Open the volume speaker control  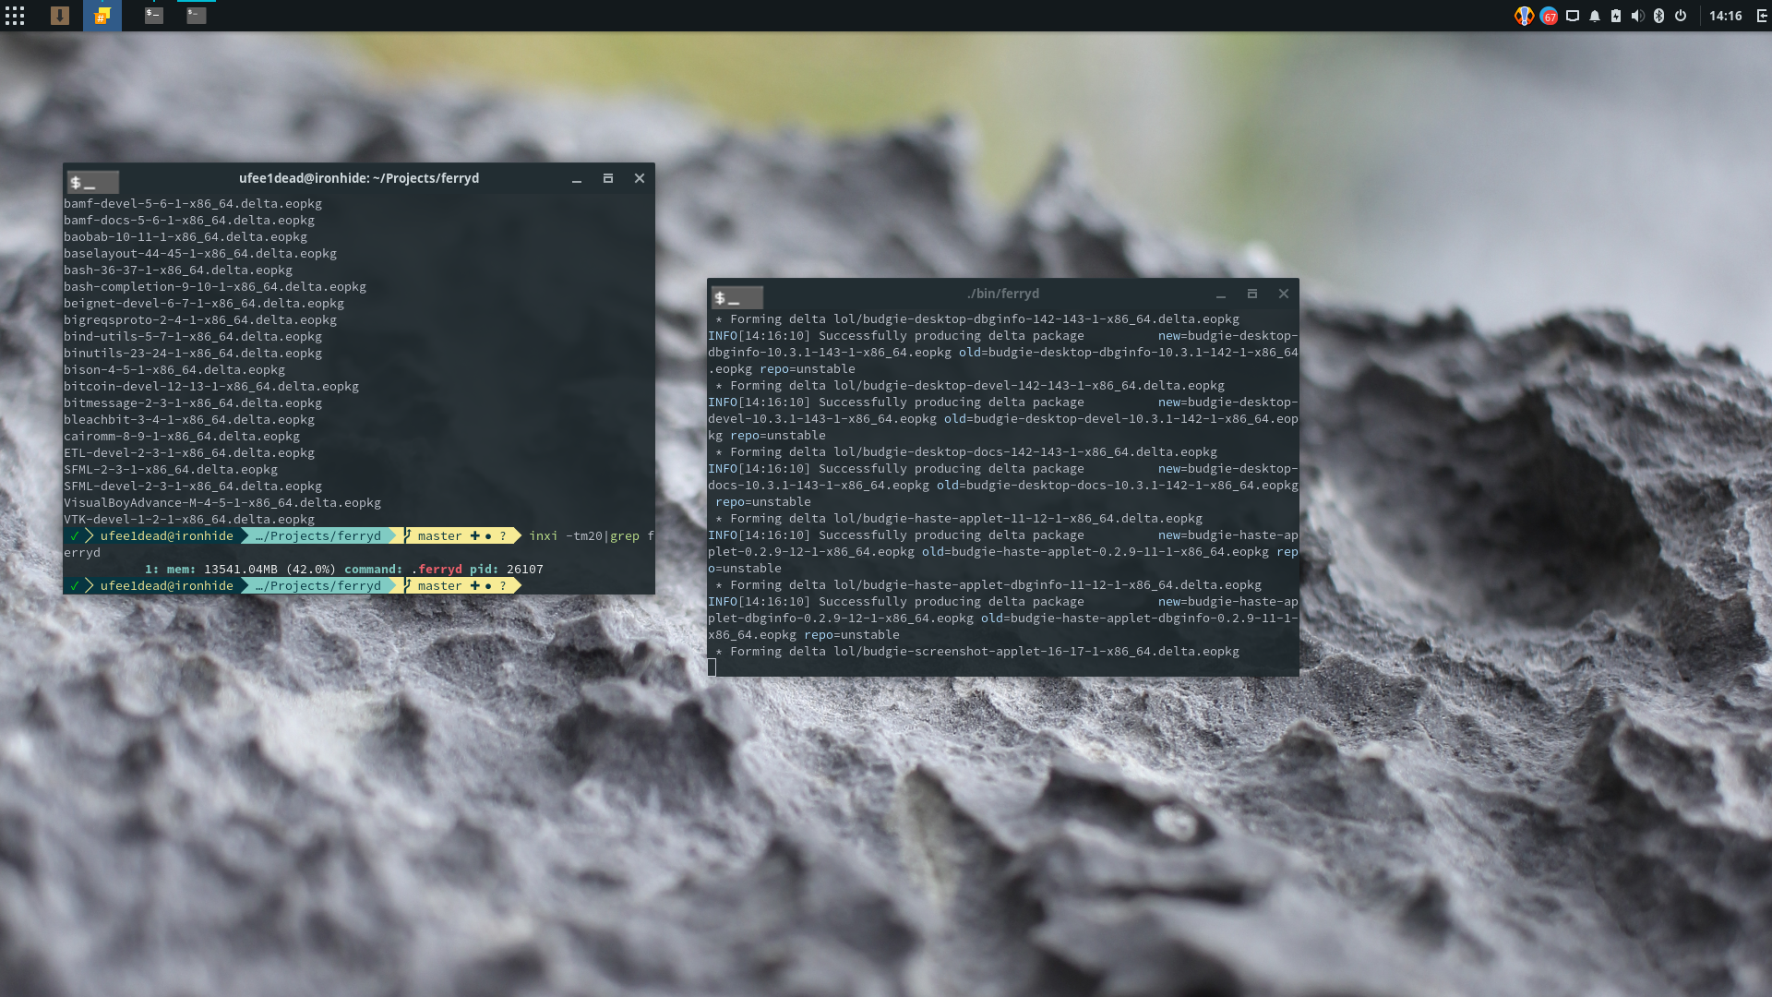pyautogui.click(x=1637, y=16)
